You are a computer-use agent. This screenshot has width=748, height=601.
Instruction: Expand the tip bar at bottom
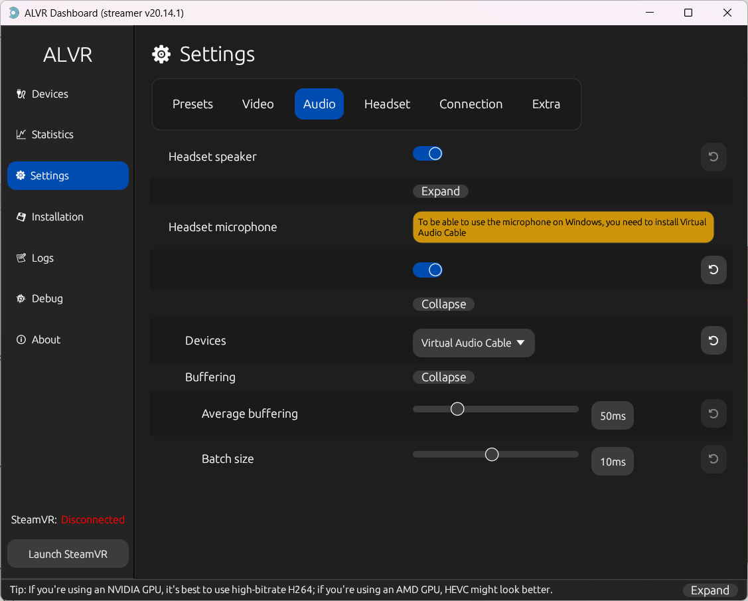[x=710, y=590]
